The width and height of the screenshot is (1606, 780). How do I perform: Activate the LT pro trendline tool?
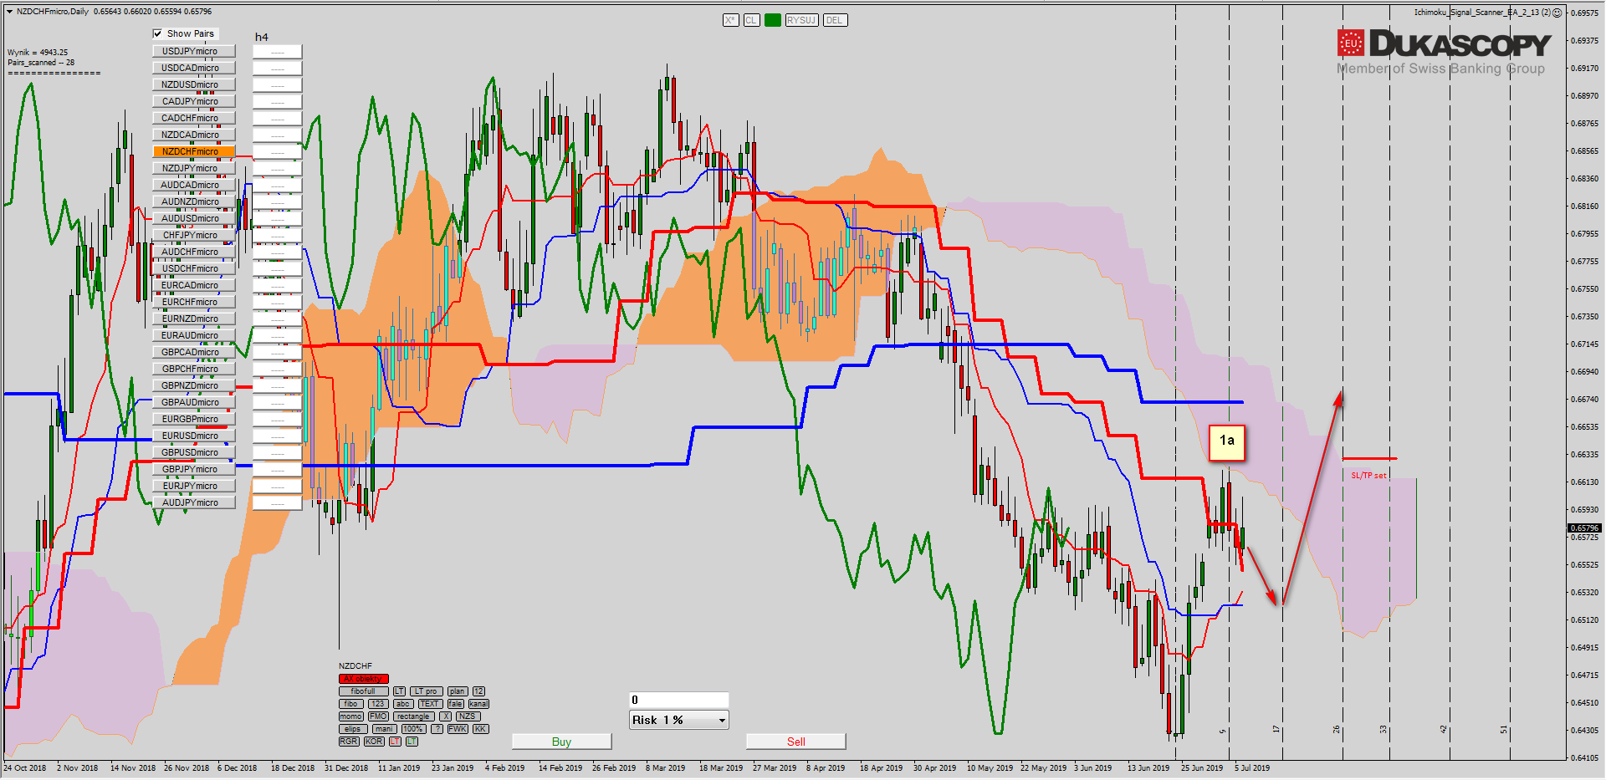[426, 691]
